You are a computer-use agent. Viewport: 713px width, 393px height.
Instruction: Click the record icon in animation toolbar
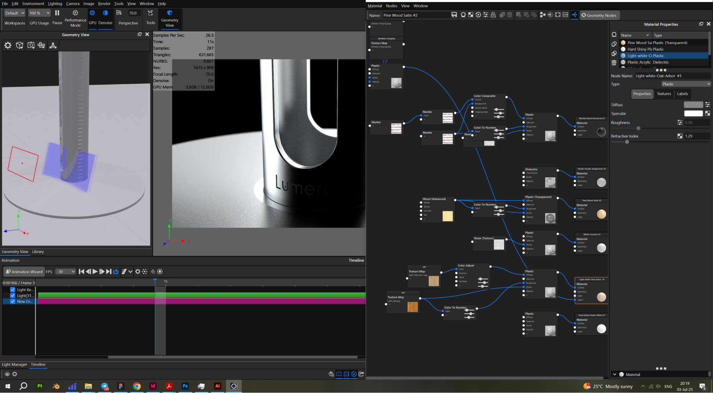point(160,272)
